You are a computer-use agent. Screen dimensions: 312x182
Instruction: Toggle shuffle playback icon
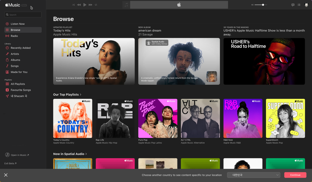74,5
